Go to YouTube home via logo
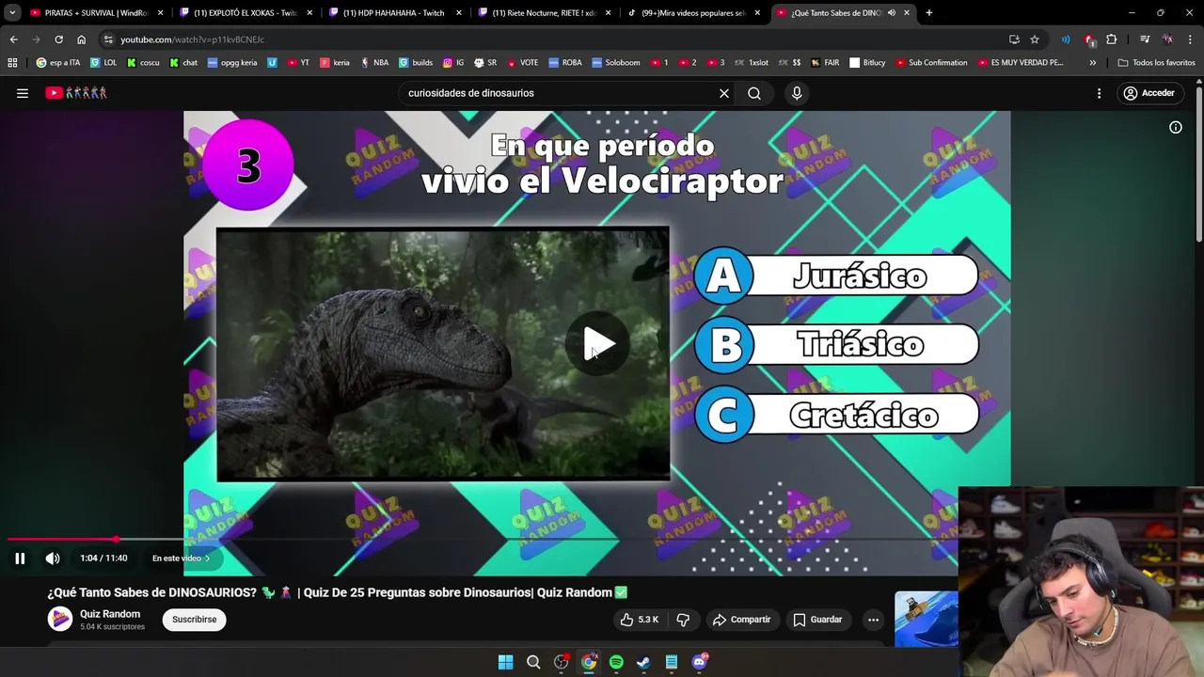 [x=76, y=93]
